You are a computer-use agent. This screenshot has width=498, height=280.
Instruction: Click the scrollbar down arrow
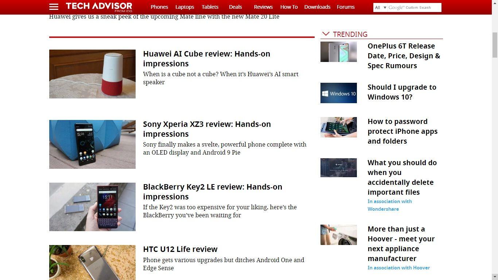click(x=495, y=277)
